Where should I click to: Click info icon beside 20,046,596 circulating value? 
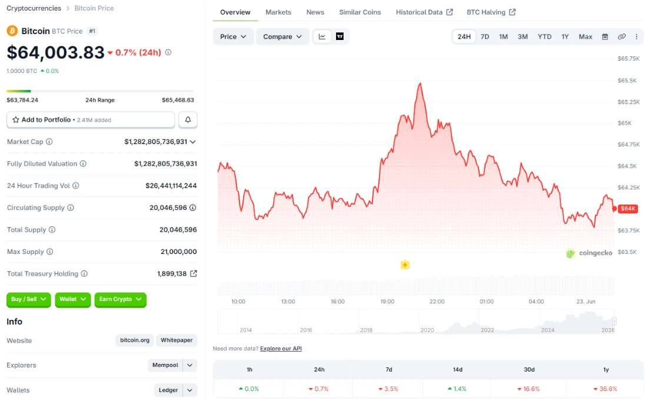coord(192,208)
